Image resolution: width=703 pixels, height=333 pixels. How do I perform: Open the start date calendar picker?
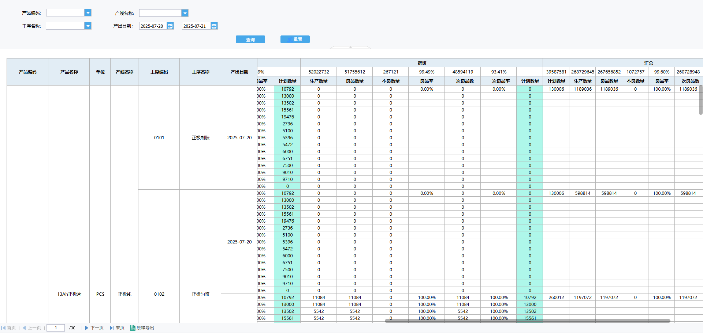tap(170, 26)
